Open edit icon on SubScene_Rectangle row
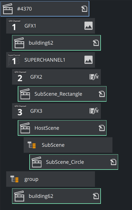Image resolution: width=132 pixels, height=210 pixels. point(102,94)
